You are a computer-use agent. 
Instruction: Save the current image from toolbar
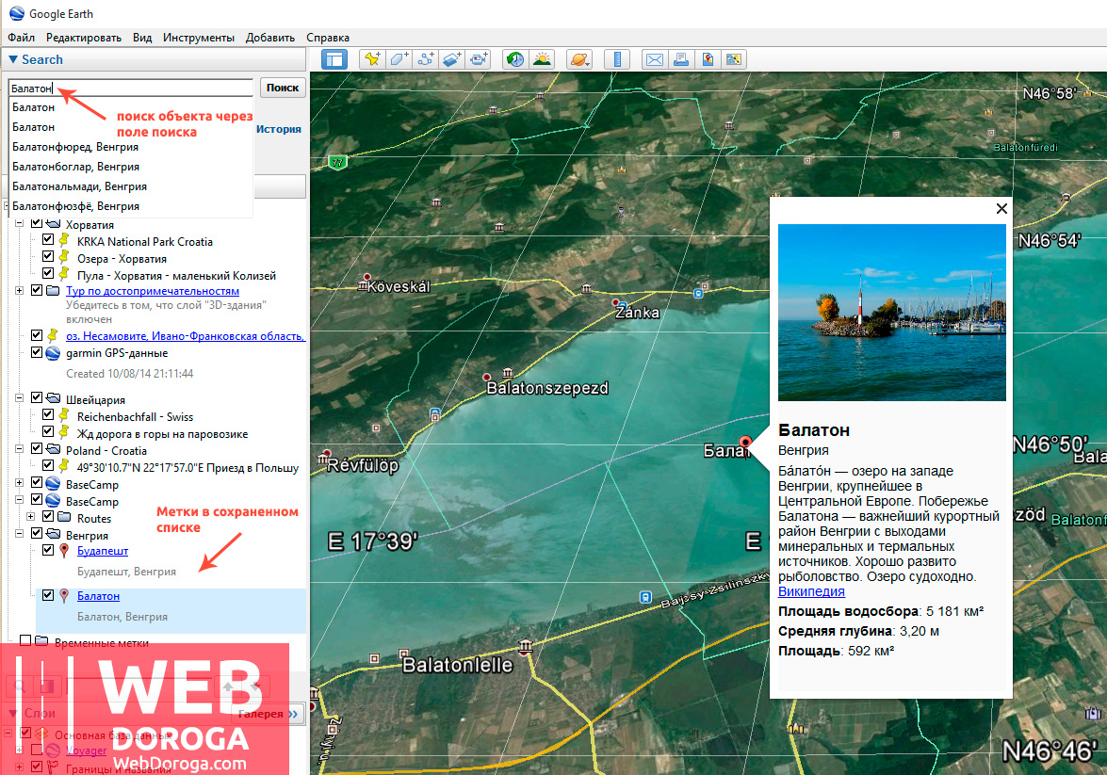734,59
